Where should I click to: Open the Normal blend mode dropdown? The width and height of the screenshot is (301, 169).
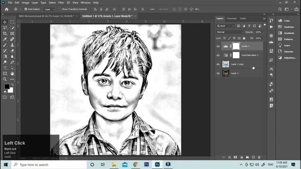pos(230,32)
